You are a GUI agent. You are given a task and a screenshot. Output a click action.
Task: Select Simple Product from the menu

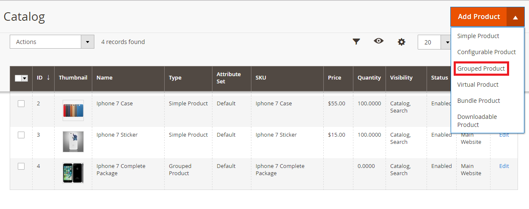[478, 36]
